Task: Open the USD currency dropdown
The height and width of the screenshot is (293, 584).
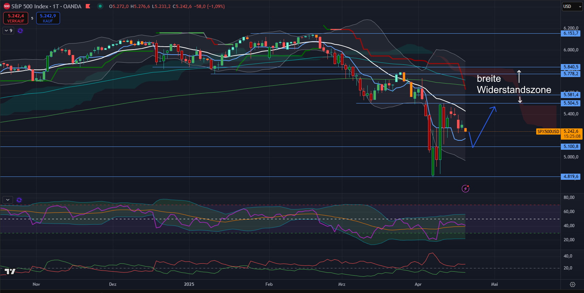Action: 572,7
